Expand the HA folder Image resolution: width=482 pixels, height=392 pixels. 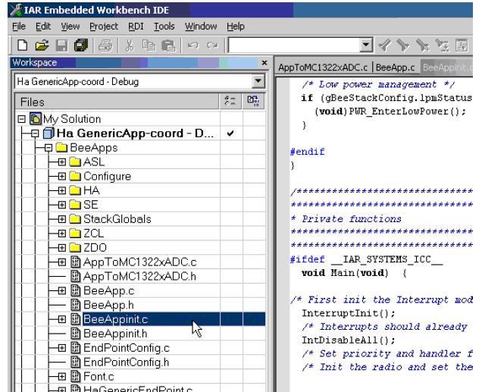click(x=62, y=190)
